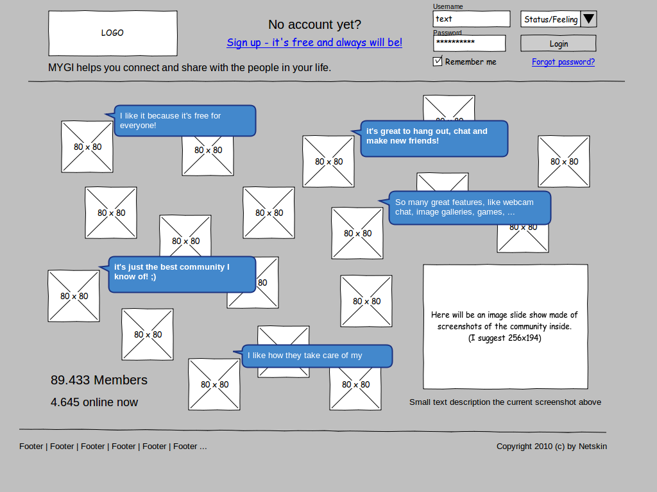Follow the Forgot password? link

pyautogui.click(x=563, y=62)
